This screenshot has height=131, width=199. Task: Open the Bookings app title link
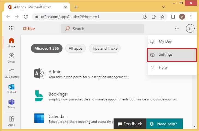click(x=58, y=94)
